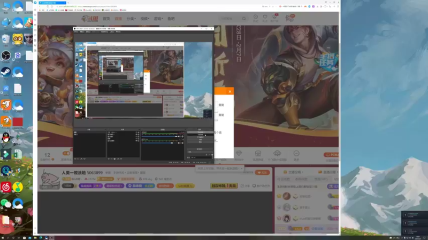Adjust the first OBS mixer volume slider
This screenshot has width=428, height=240.
(x=159, y=137)
